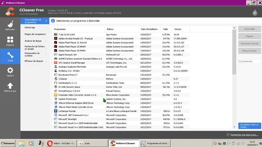Open the Démarrage tab
Image resolution: width=262 pixels, height=147 pixels.
35,27
